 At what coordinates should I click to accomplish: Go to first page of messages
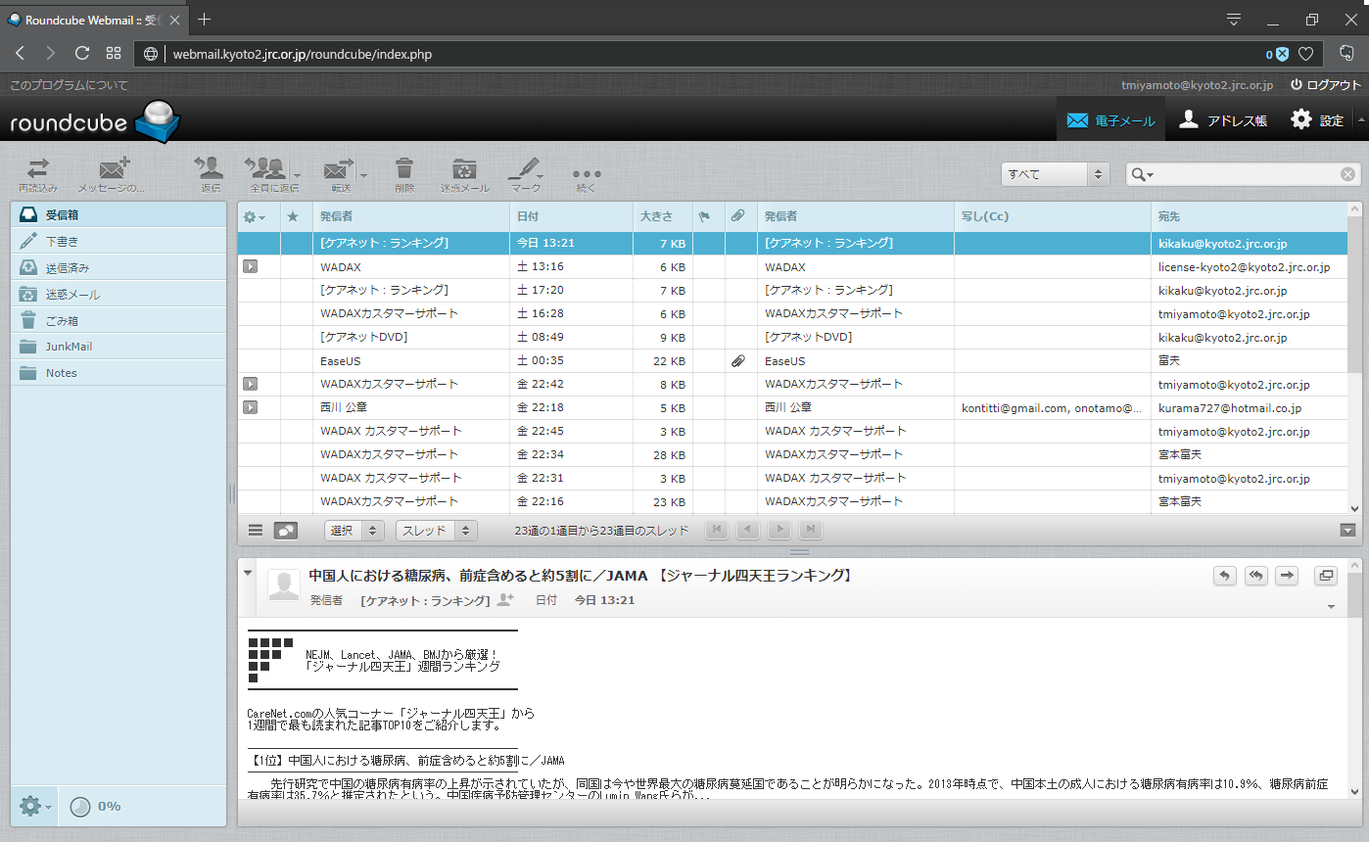click(718, 530)
